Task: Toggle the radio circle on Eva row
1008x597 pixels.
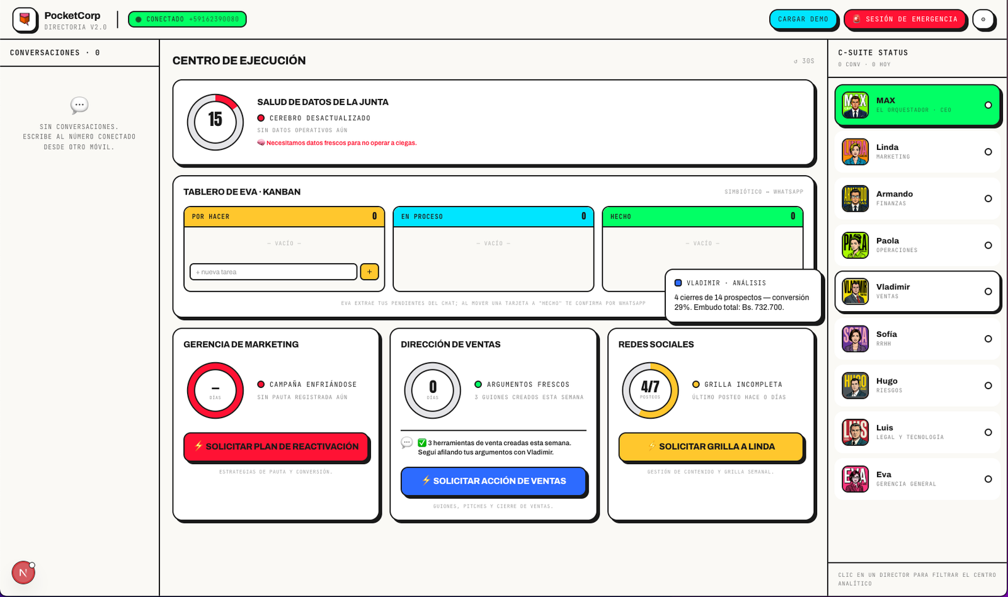Action: pos(988,479)
